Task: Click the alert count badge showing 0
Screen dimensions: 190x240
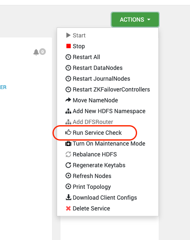Action: pos(42,52)
